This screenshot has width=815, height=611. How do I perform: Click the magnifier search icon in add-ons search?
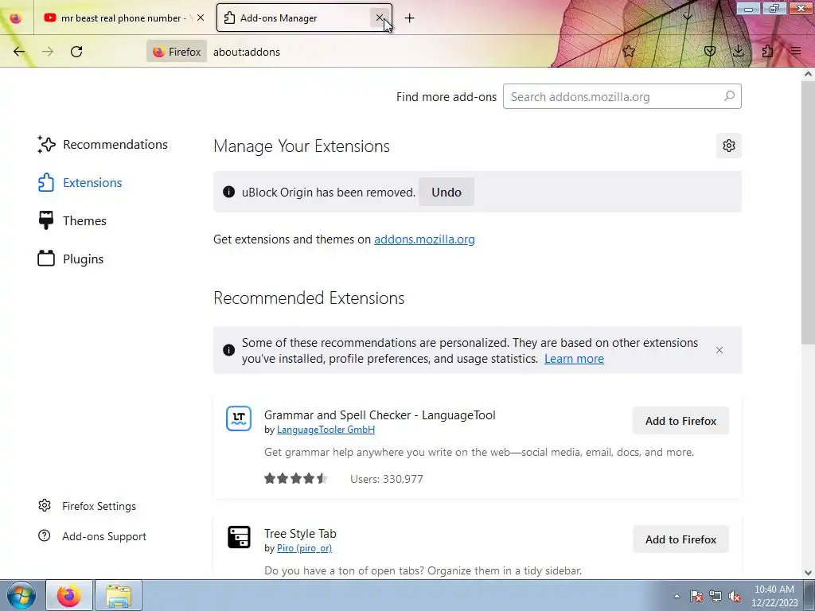pyautogui.click(x=729, y=96)
